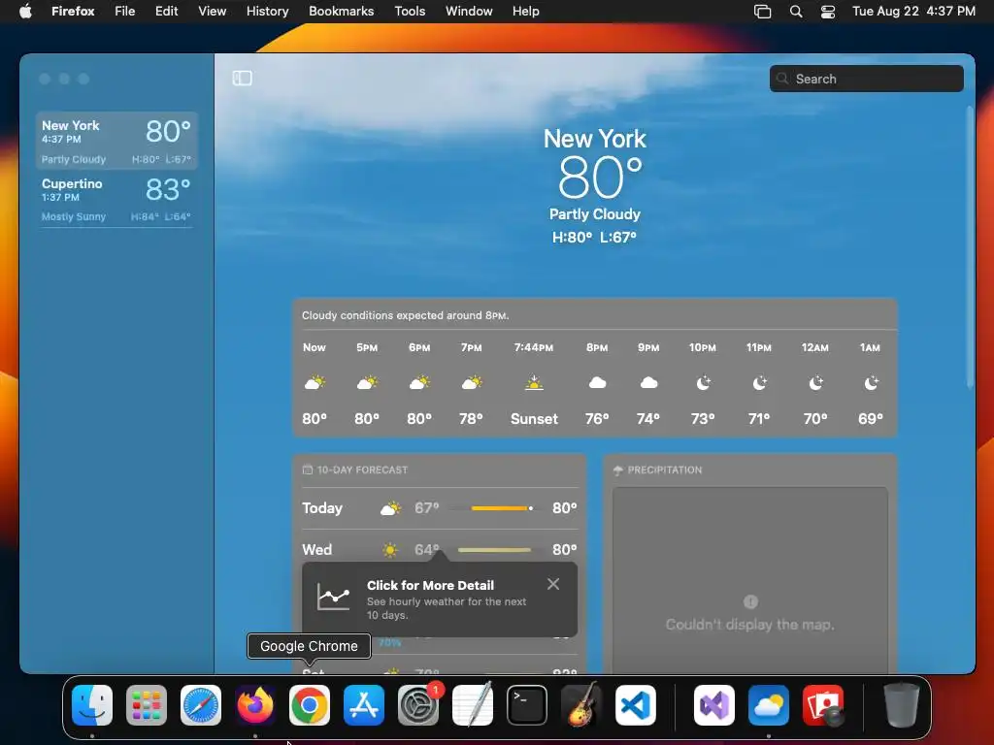Click the 12AM moon icon
The image size is (994, 745).
[815, 382]
